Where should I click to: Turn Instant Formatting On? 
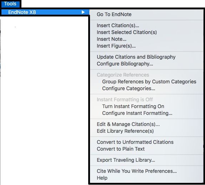click(146, 106)
